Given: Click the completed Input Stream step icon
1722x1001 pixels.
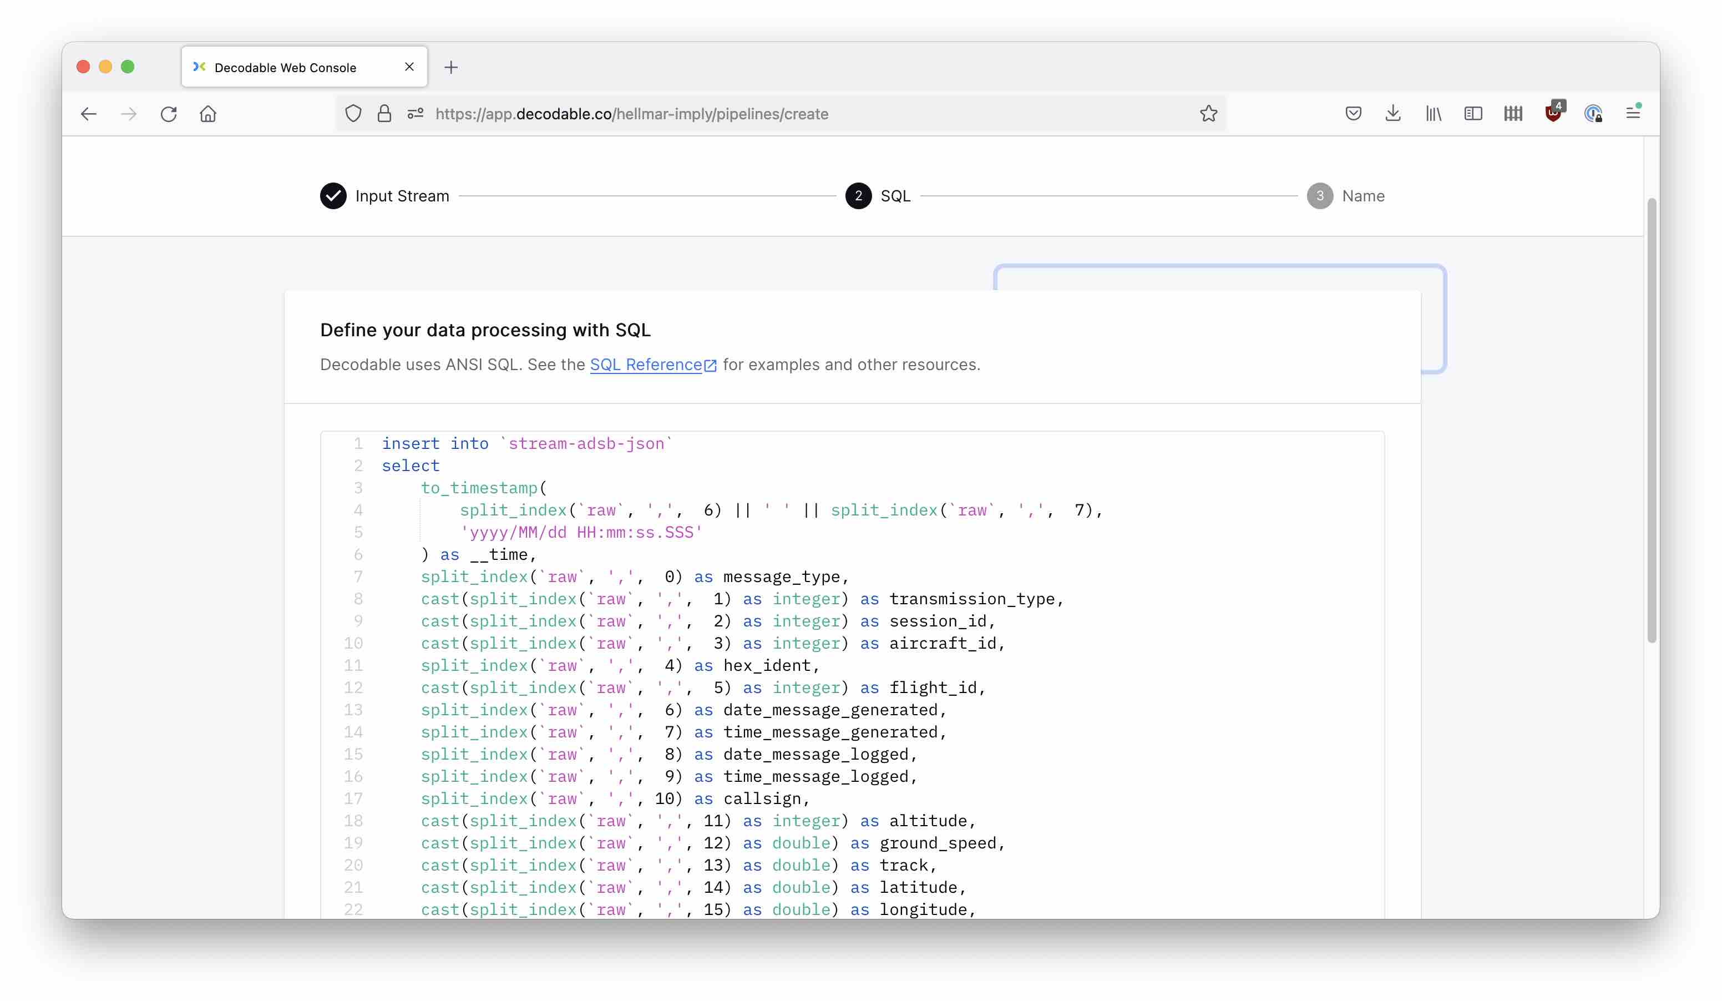Looking at the screenshot, I should [332, 195].
